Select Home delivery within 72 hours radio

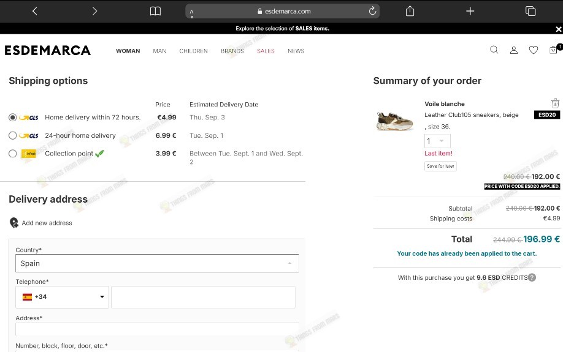tap(12, 117)
